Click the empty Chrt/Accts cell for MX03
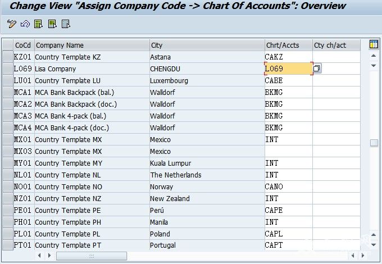This screenshot has width=382, height=264. [x=288, y=151]
